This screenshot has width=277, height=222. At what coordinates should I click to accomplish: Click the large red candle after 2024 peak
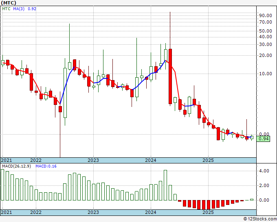(x=170, y=76)
